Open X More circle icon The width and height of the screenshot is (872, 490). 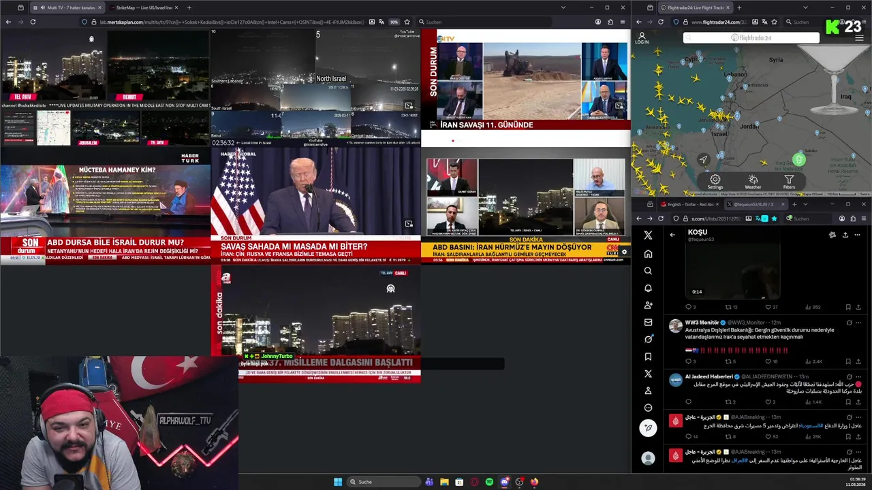pos(648,408)
